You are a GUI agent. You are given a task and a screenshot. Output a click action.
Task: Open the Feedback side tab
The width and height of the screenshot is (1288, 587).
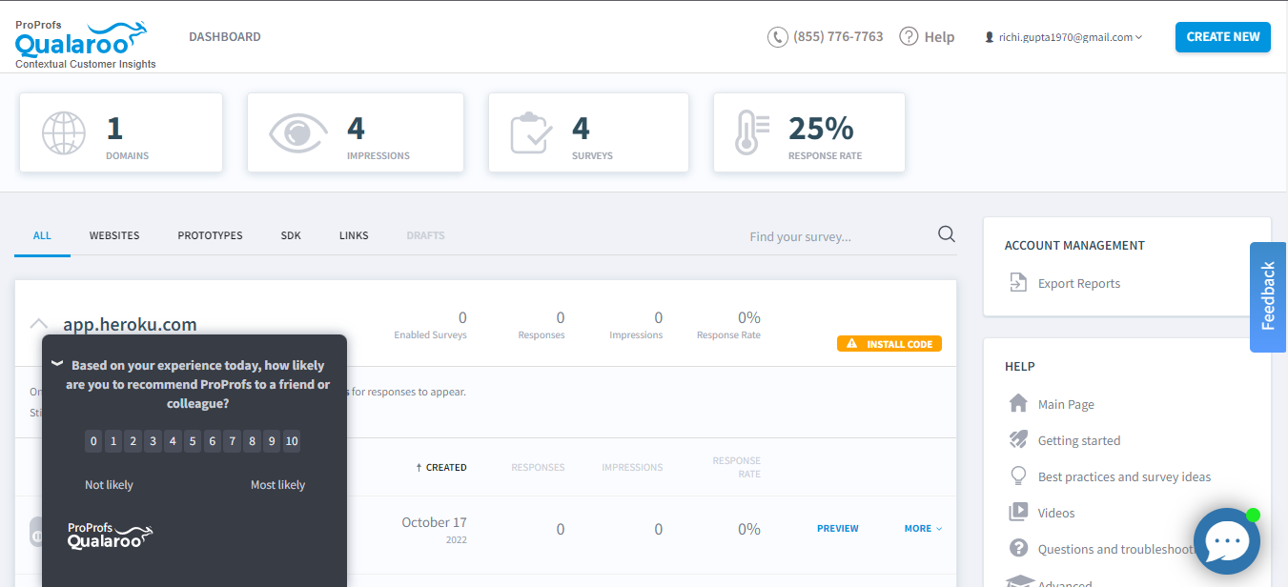(x=1268, y=296)
